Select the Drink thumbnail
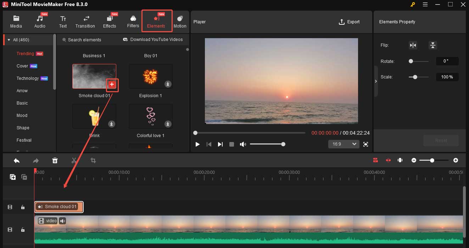This screenshot has width=469, height=248. pos(94,116)
